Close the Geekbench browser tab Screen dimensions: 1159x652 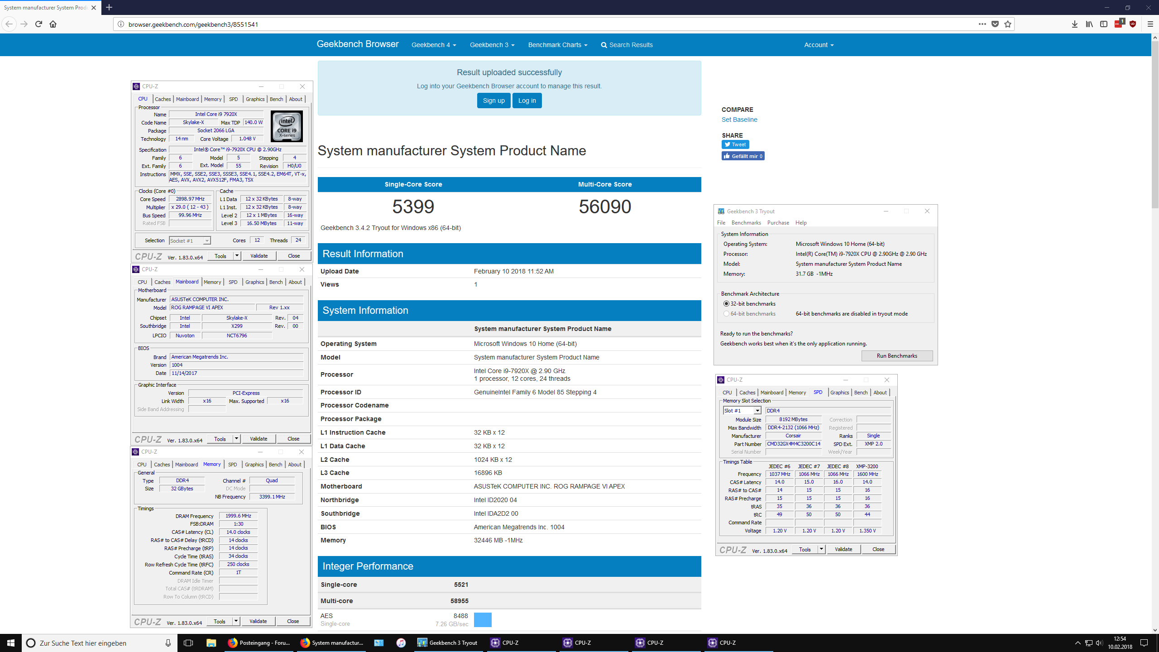point(94,8)
